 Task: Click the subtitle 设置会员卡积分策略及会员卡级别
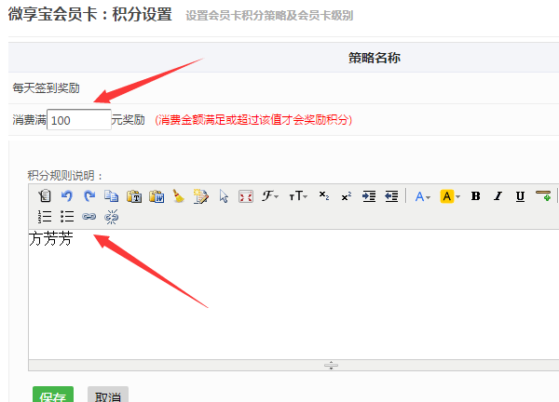click(269, 16)
